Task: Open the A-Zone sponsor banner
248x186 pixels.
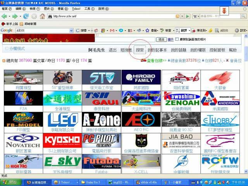Action: coord(102,119)
